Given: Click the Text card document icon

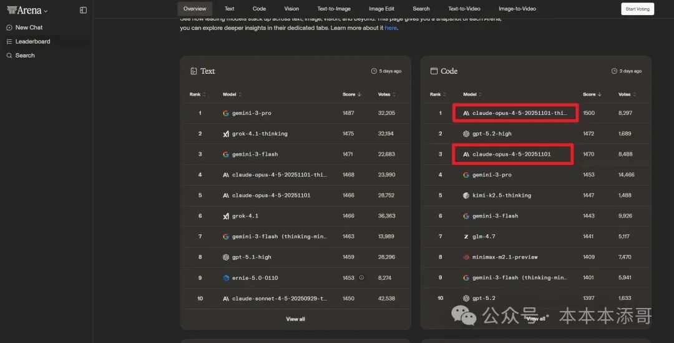Looking at the screenshot, I should click(x=193, y=71).
